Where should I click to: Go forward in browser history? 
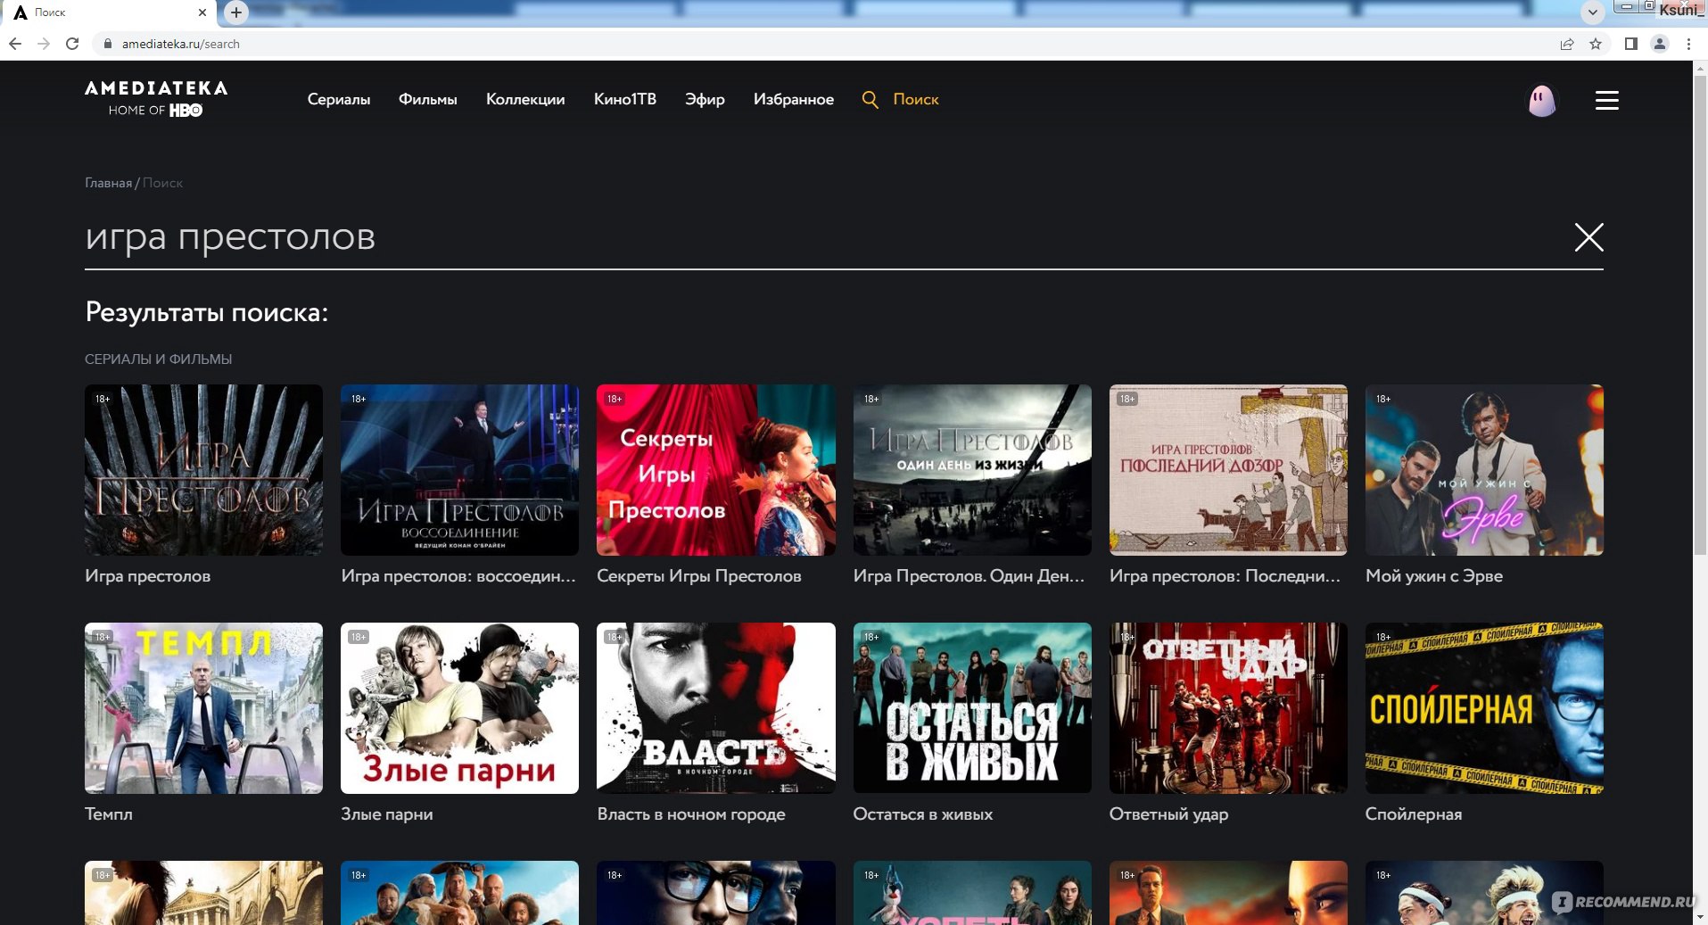tap(44, 44)
